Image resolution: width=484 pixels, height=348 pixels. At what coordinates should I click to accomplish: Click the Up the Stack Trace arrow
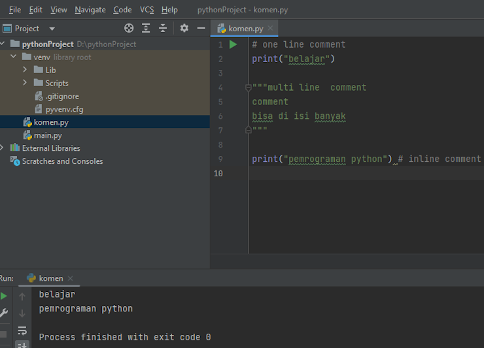click(22, 296)
